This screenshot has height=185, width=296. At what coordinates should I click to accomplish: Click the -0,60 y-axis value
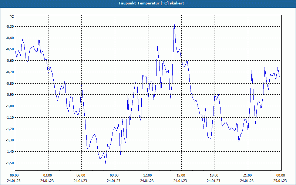tap(10, 61)
